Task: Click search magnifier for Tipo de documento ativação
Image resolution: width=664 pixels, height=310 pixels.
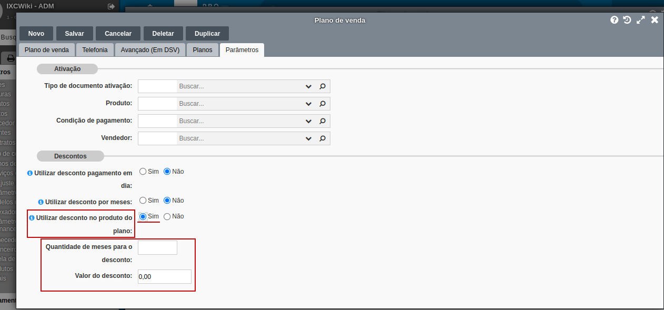Action: pyautogui.click(x=323, y=86)
